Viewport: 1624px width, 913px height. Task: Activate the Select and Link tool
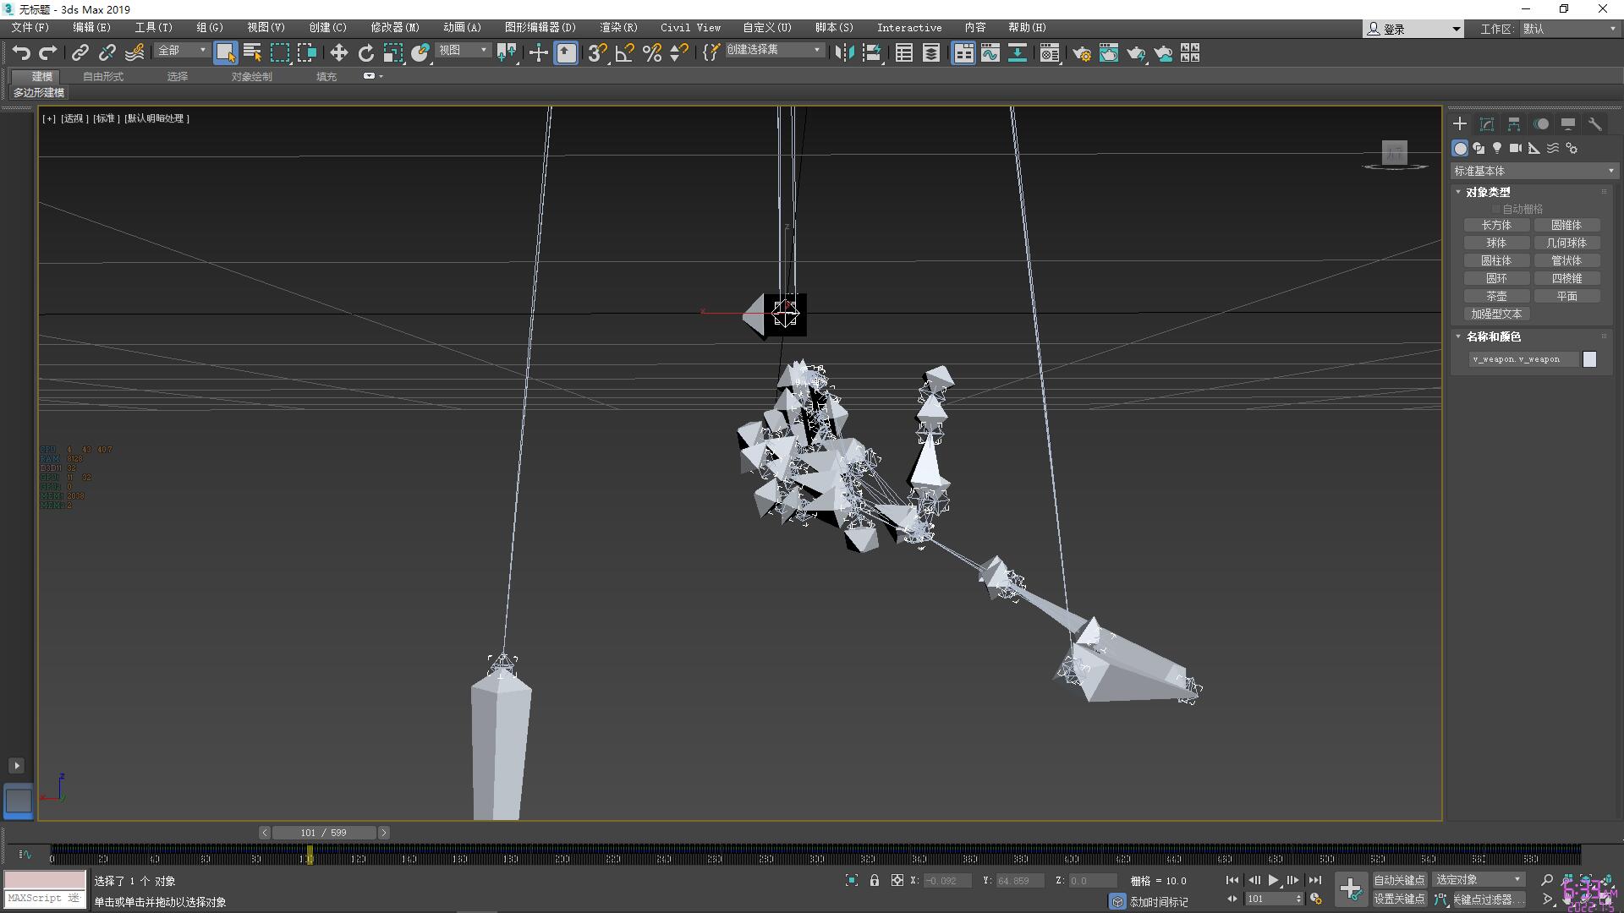tap(80, 53)
